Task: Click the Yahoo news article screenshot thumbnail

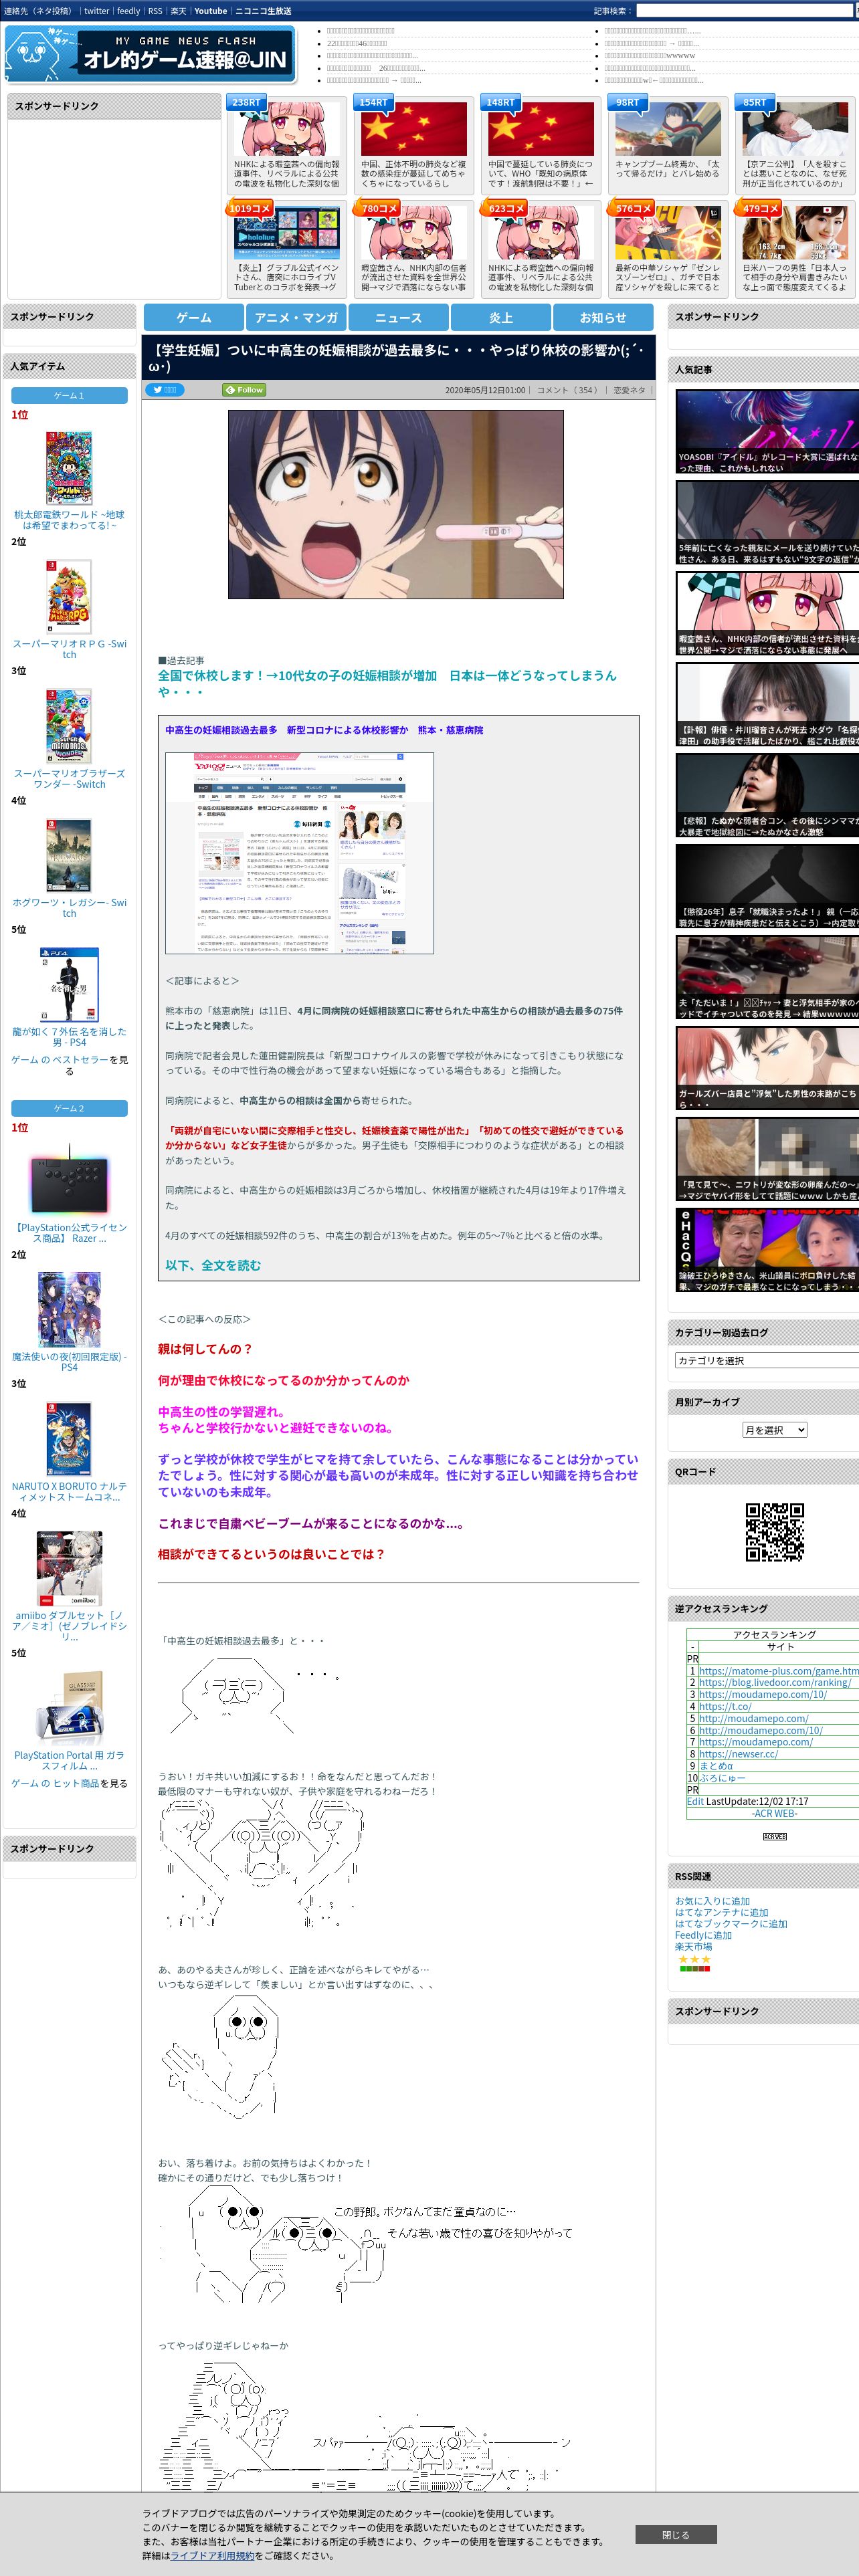Action: pos(299,853)
